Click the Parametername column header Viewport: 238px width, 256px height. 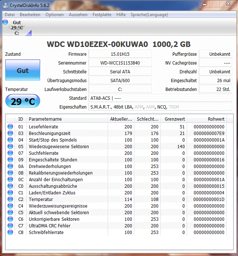click(67, 119)
